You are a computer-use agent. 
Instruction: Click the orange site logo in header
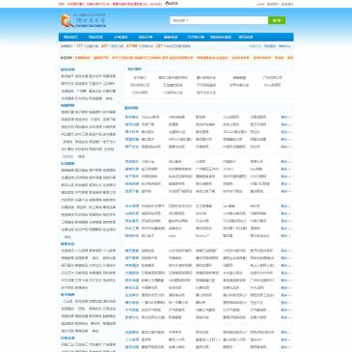pyautogui.click(x=84, y=20)
